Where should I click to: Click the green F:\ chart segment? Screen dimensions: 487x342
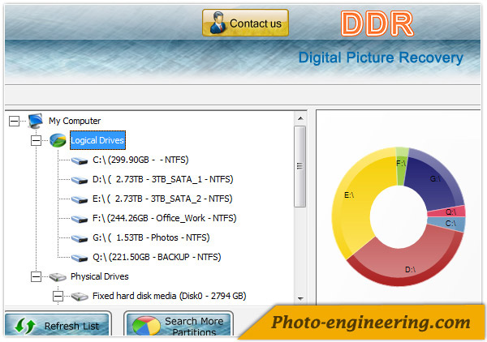402,168
